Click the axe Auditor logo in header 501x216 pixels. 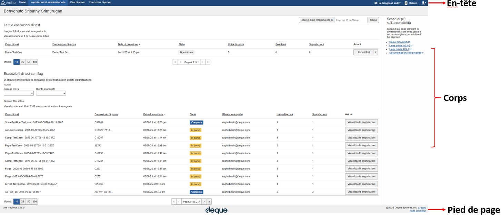pos(8,2)
